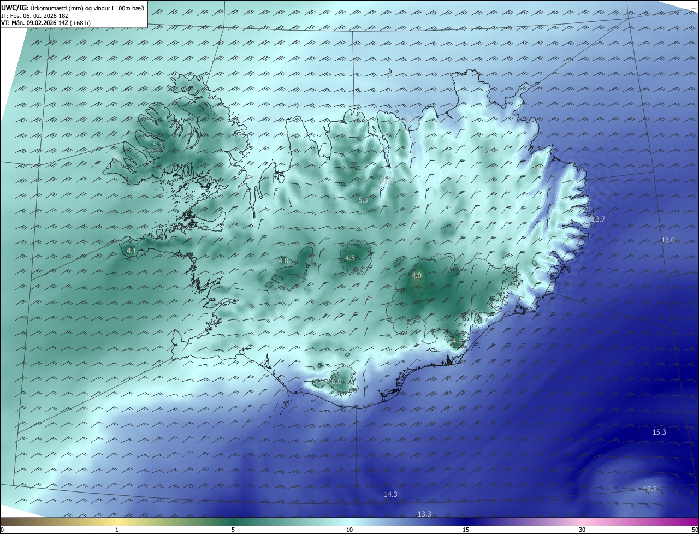Click the 5.1 value over the Westfjords

point(158,145)
